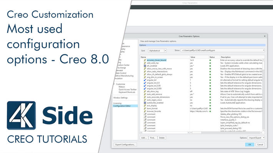The width and height of the screenshot is (273, 153).
Task: Click the comment icon for !plot_linestyle_scale row
Action: click(x=145, y=125)
